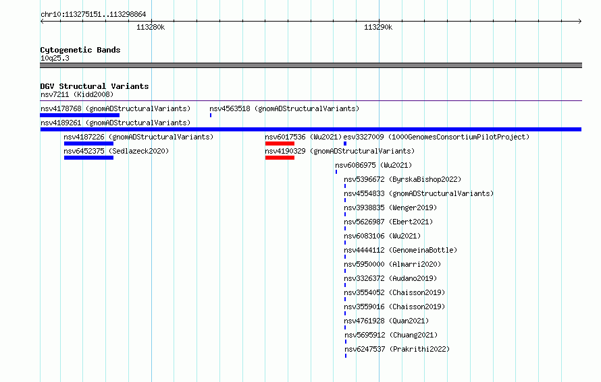Click the left arrowhead of the ruler
Screen dimensions: 601x382
42,22
